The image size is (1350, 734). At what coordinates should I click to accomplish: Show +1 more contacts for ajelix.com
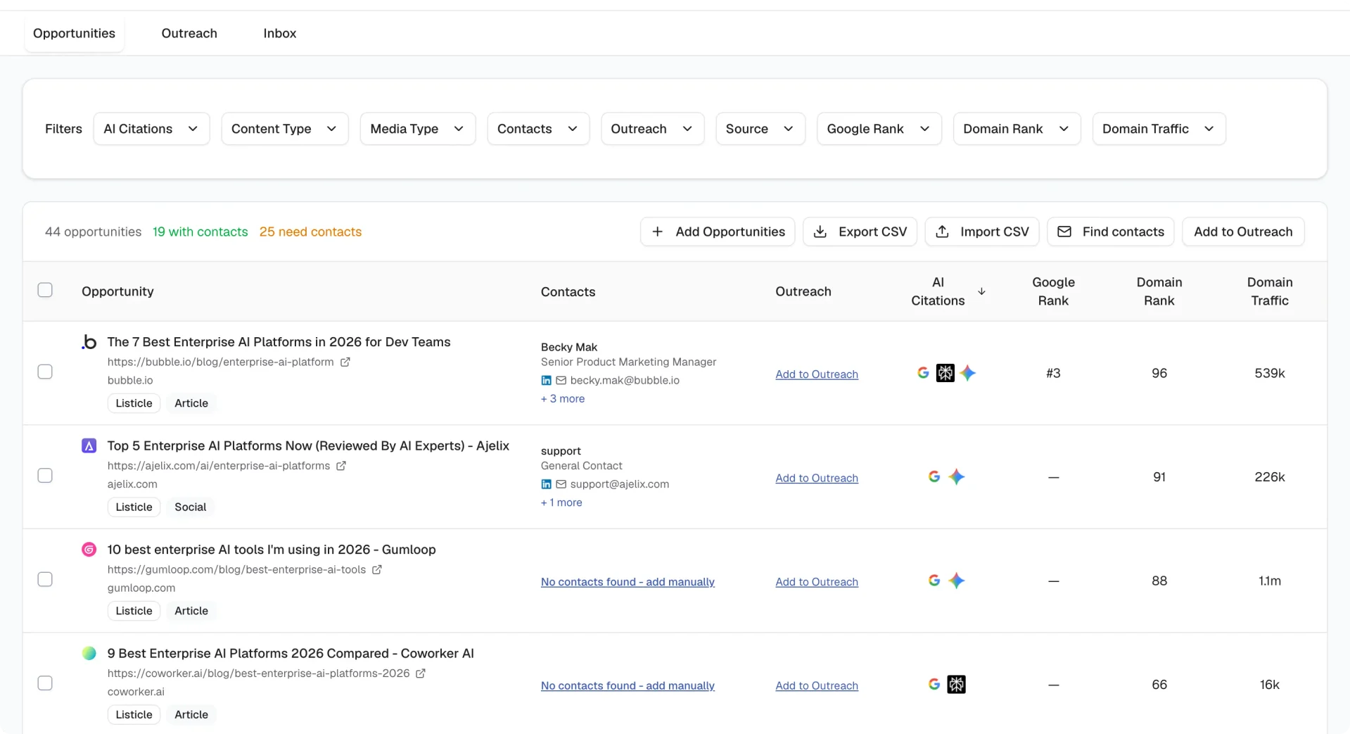point(561,502)
